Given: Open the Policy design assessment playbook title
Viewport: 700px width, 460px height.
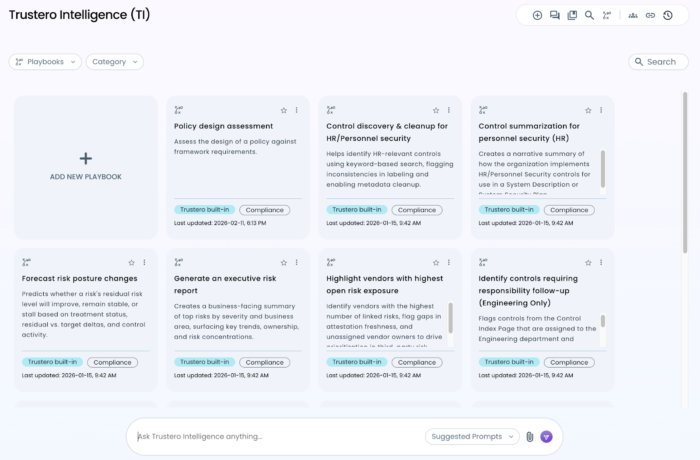Looking at the screenshot, I should click(224, 126).
